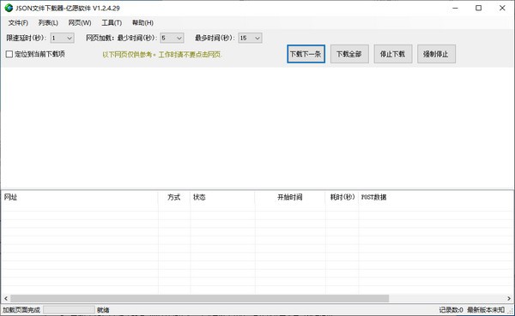Viewport: 515px width, 316px height.
Task: Expand the 限速延时(秒) dropdown
Action: 63,38
